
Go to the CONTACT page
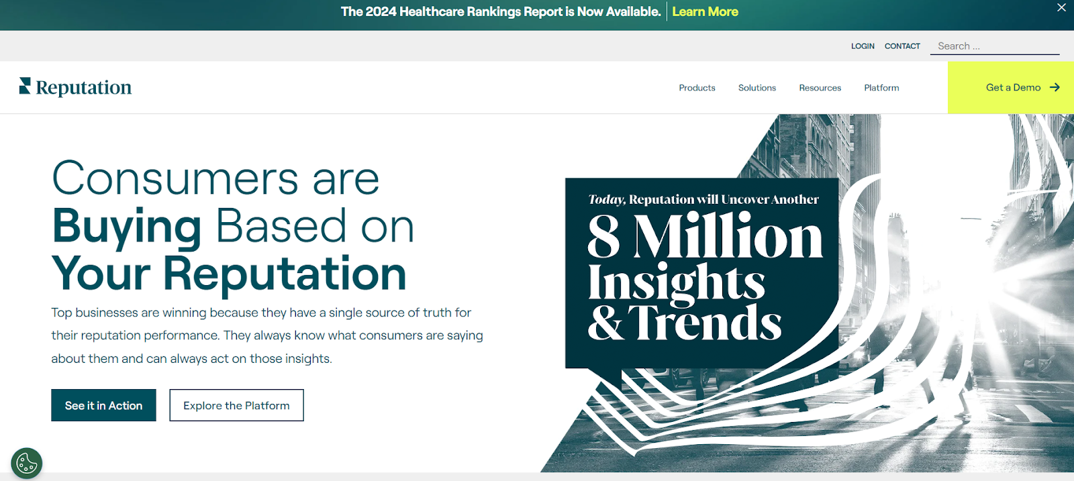[902, 46]
